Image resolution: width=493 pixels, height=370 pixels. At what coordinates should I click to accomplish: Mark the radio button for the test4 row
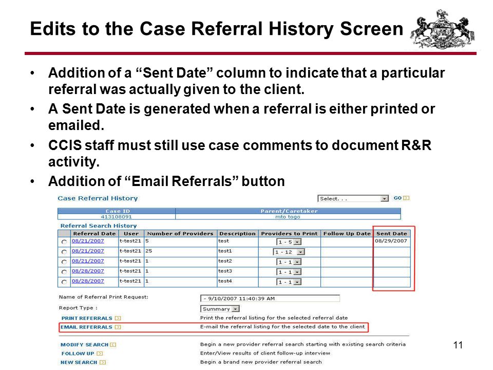tap(64, 282)
